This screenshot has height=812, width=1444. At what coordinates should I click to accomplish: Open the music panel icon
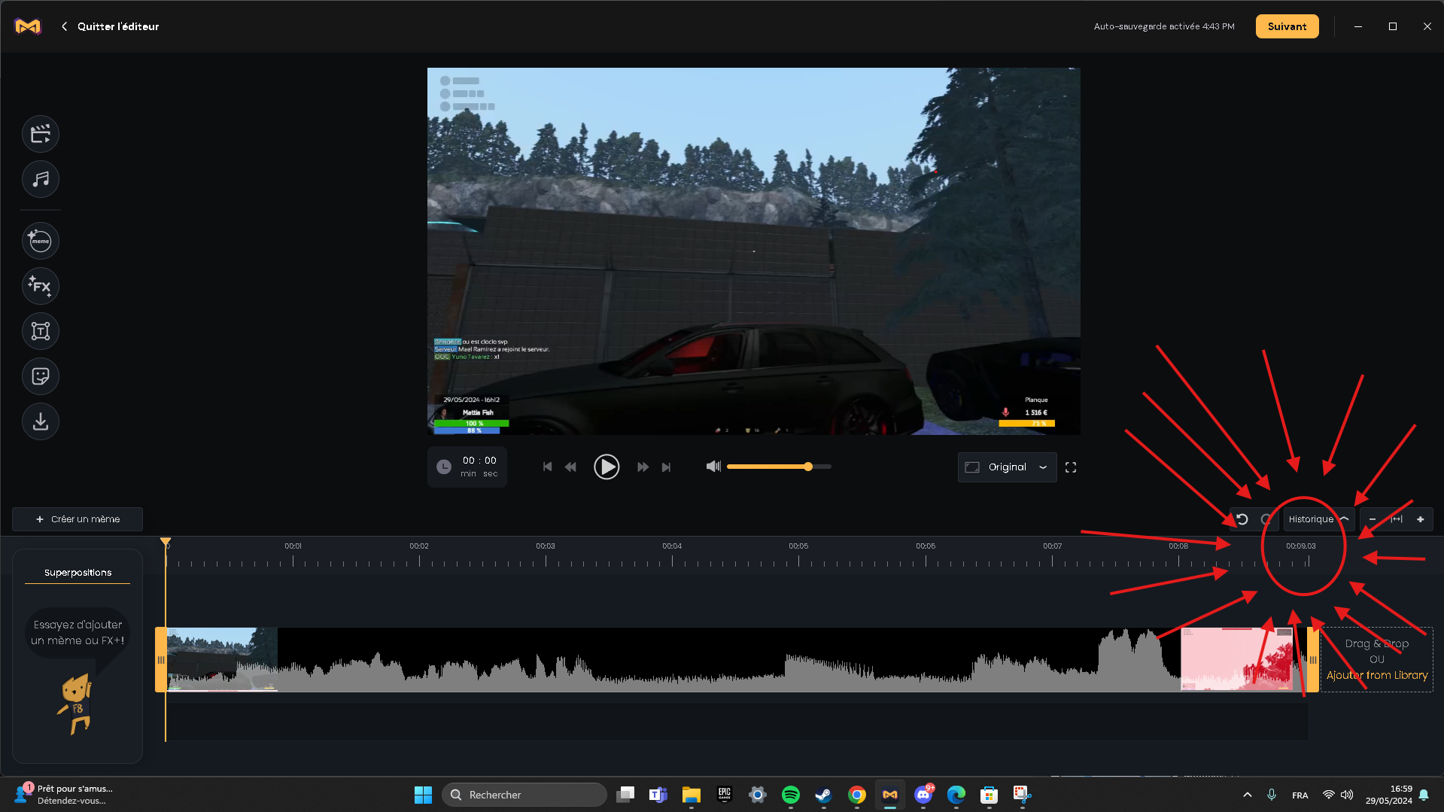(x=41, y=180)
